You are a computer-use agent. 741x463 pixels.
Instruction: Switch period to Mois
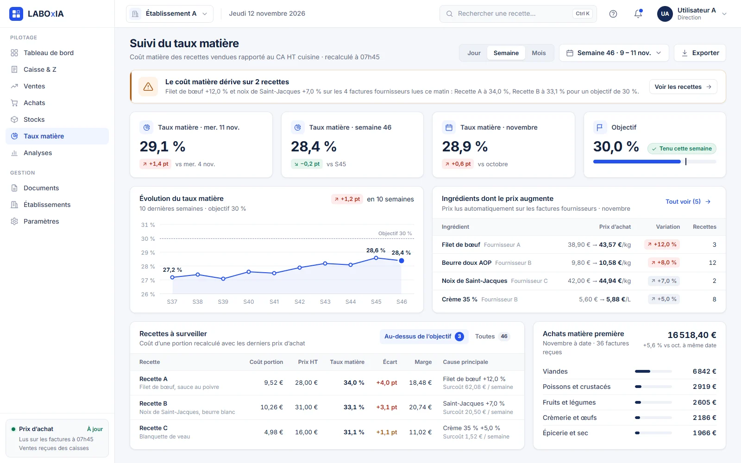tap(539, 53)
